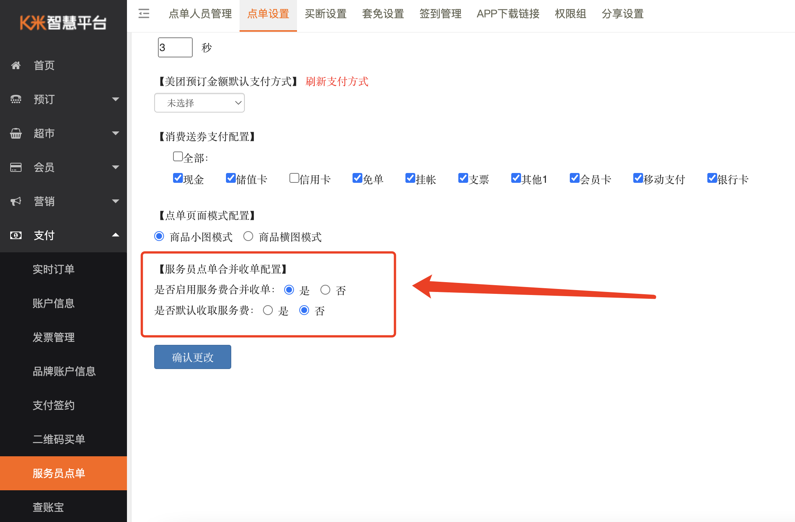The height and width of the screenshot is (522, 795).
Task: Open the APP下载链接 tab
Action: pos(508,14)
